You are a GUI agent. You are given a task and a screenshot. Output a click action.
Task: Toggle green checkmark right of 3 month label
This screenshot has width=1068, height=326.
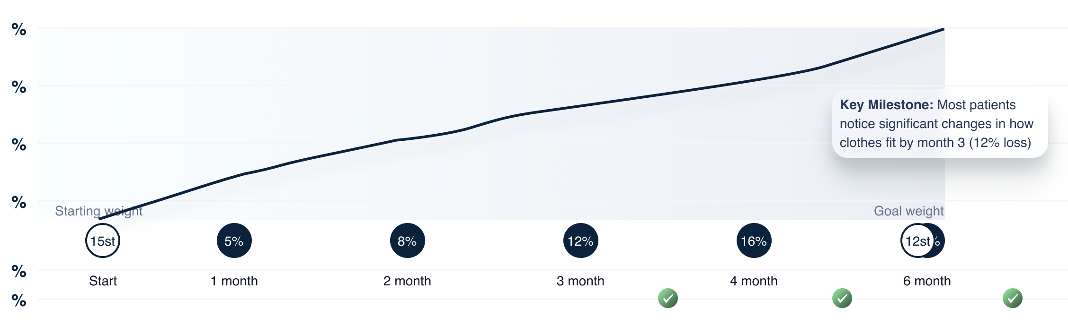668,298
